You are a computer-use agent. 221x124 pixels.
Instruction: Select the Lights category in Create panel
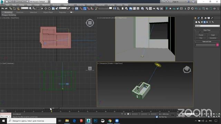(202, 22)
